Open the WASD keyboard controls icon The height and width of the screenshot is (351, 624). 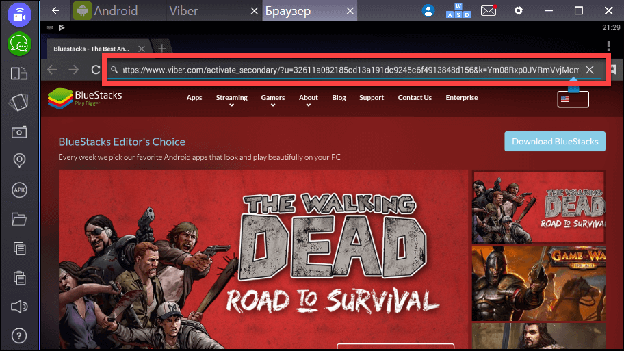(458, 11)
